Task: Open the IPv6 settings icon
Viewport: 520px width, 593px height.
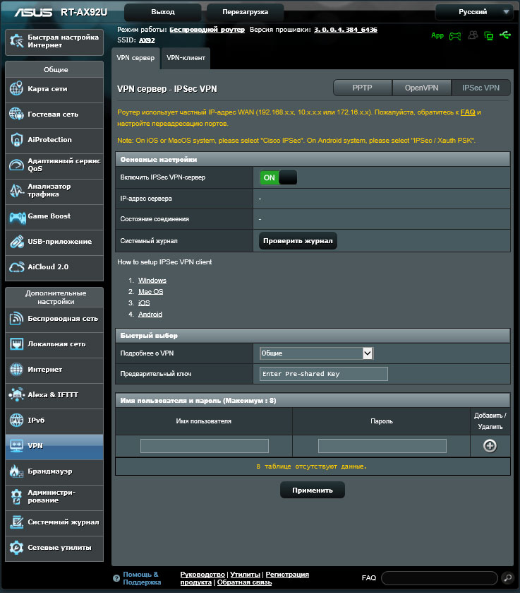Action: pos(16,420)
